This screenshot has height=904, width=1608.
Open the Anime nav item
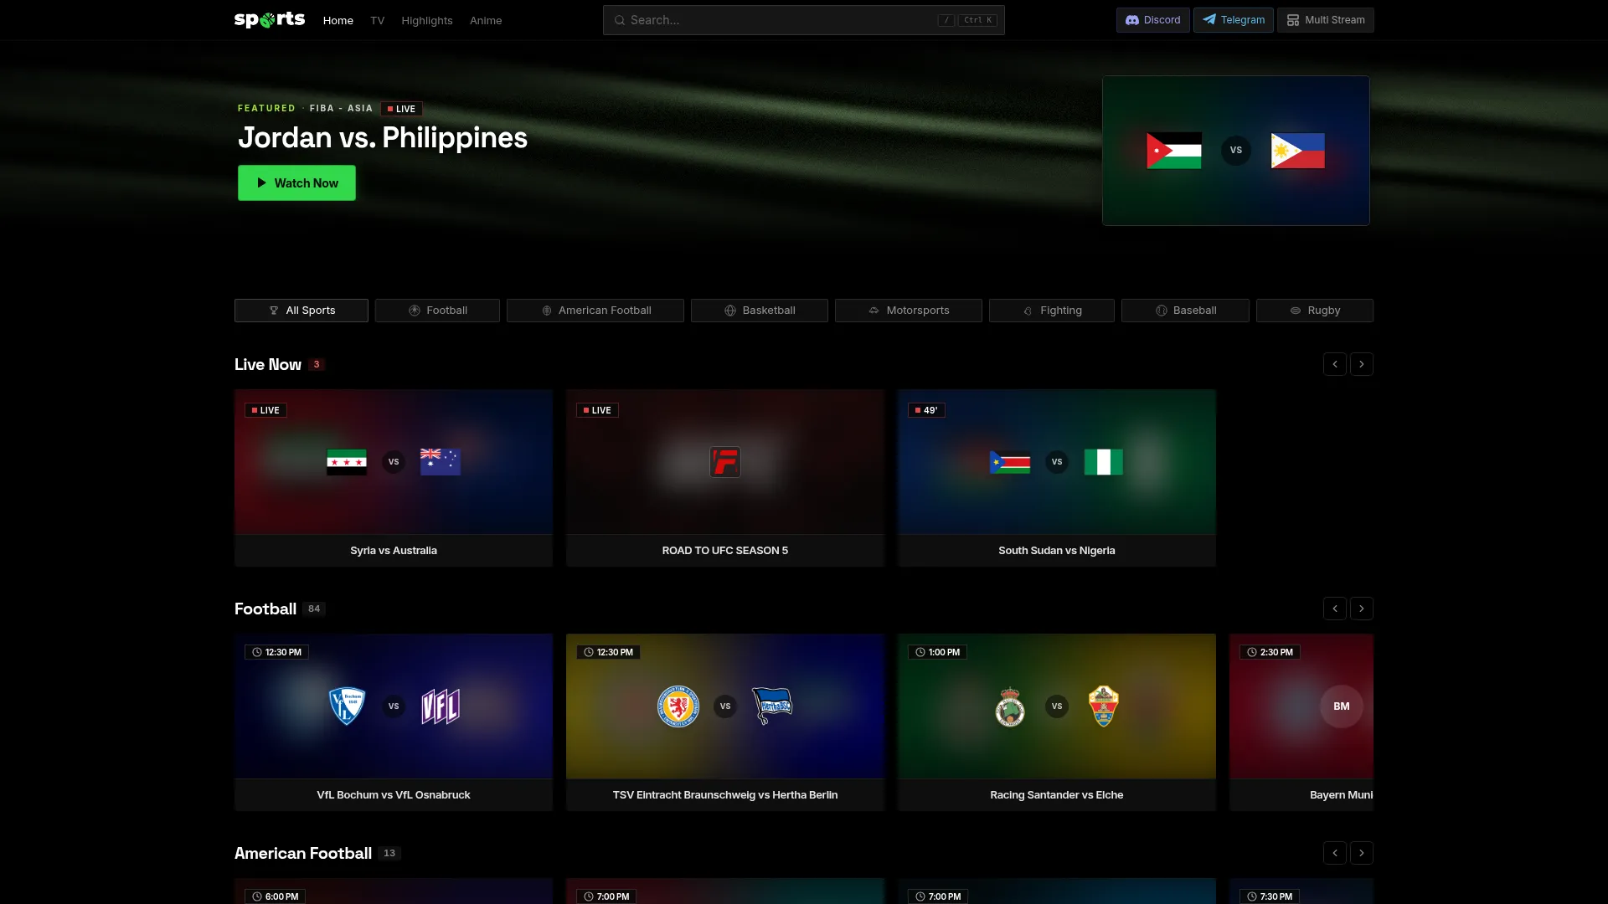click(x=486, y=20)
